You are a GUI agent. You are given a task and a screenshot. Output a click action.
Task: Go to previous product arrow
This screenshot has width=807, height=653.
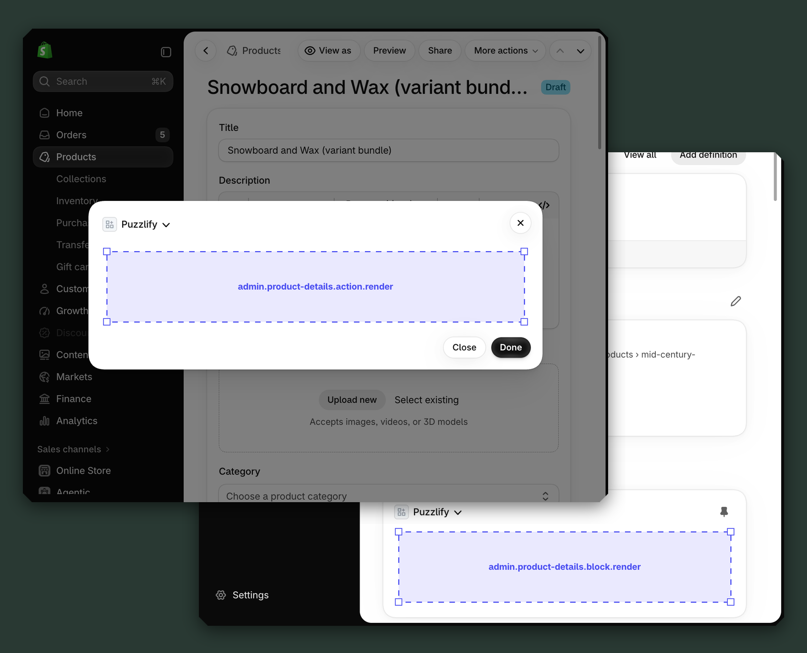coord(560,51)
